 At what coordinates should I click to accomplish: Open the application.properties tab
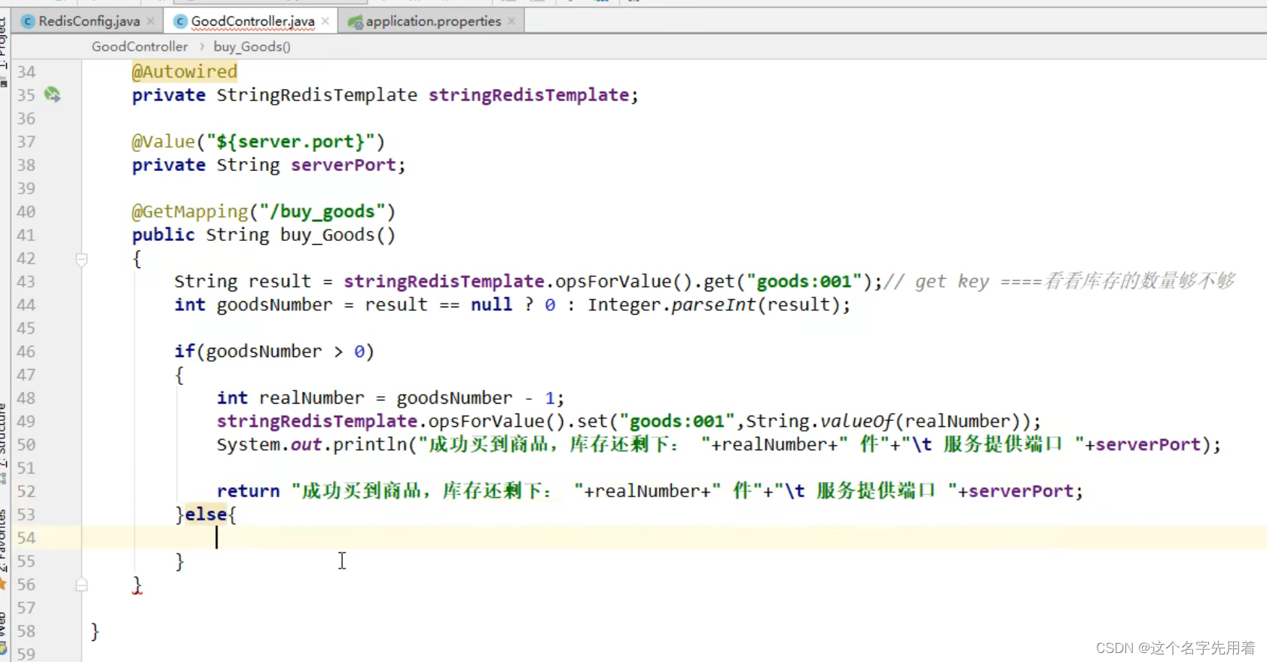coord(433,21)
